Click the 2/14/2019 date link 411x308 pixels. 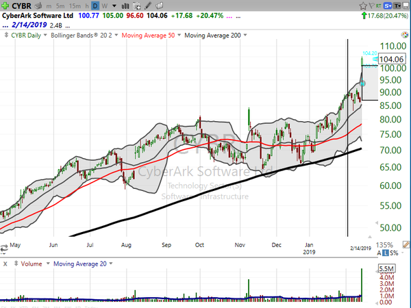(x=29, y=25)
